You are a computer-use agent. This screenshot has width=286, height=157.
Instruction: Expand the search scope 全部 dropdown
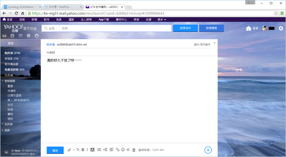pos(51,28)
